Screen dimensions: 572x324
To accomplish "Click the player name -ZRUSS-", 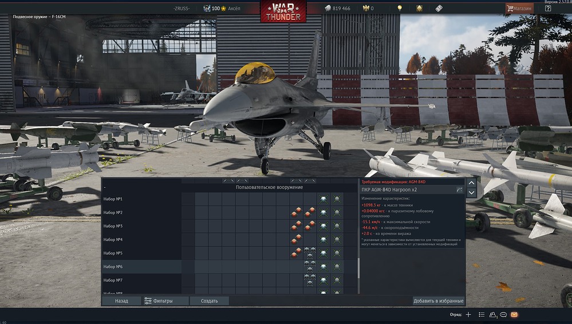I will 182,9.
